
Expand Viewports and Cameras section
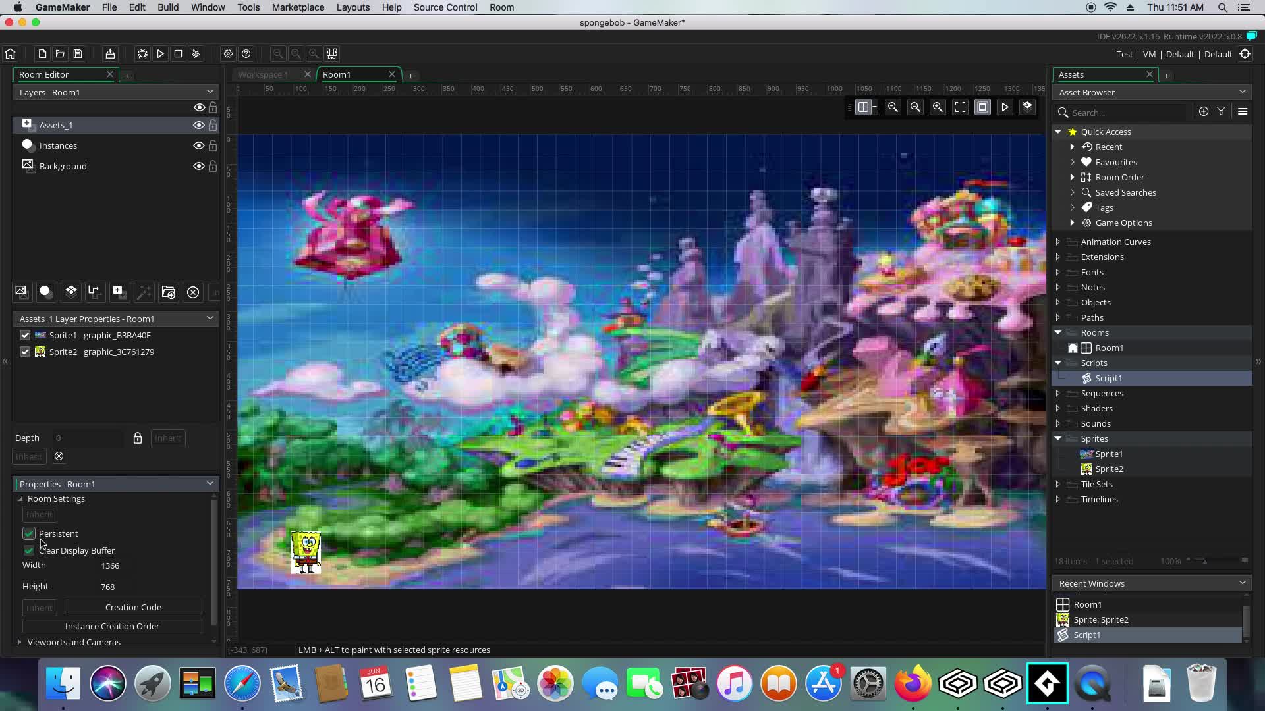[x=19, y=642]
